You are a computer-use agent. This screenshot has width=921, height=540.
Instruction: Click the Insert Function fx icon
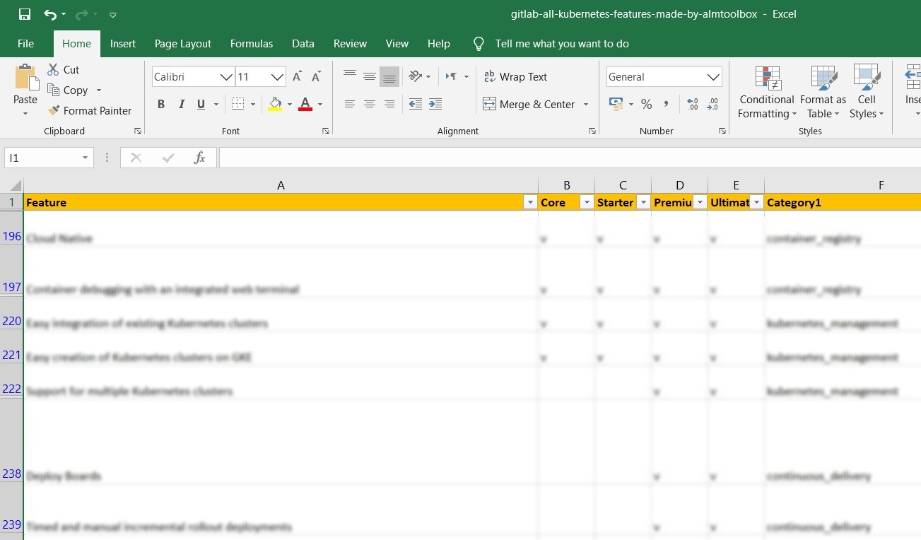[x=200, y=158]
